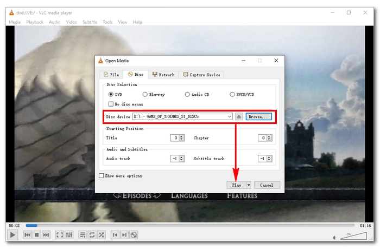Go to previous DVD chapter
This screenshot has width=380, height=249.
115,235
